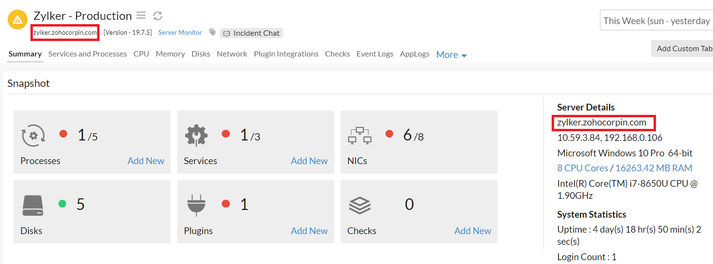Switch to the Services and Processes tab
Viewport: 713px width, 264px height.
(x=87, y=54)
